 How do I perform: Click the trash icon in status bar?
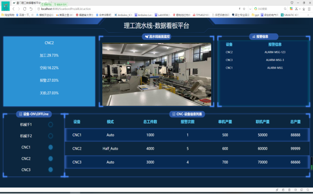pyautogui.click(x=289, y=190)
